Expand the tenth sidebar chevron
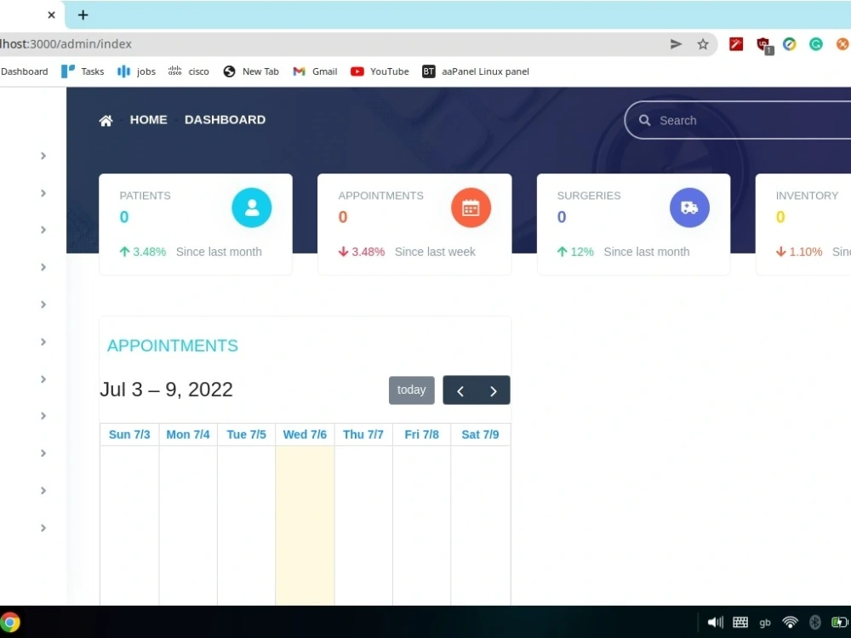The height and width of the screenshot is (638, 851). (43, 491)
